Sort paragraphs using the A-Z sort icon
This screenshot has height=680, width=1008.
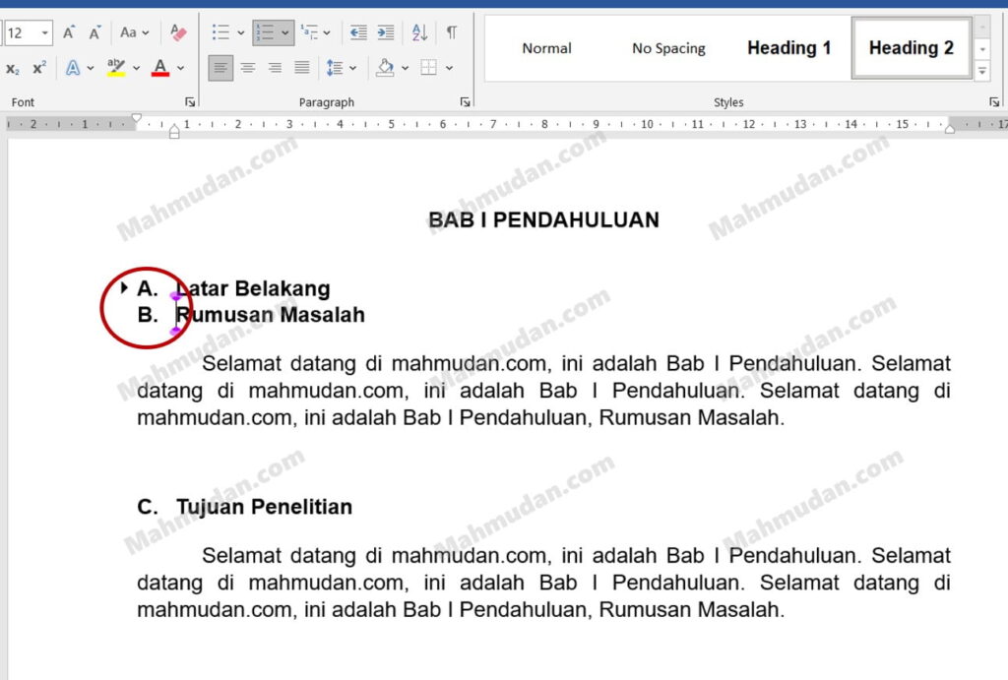coord(419,32)
